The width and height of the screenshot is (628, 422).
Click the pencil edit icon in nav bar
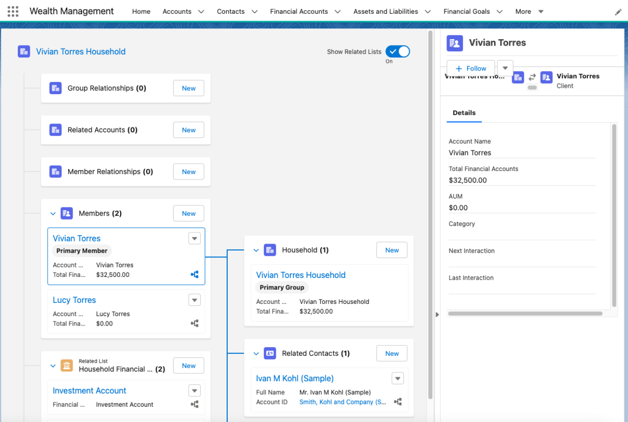(618, 12)
